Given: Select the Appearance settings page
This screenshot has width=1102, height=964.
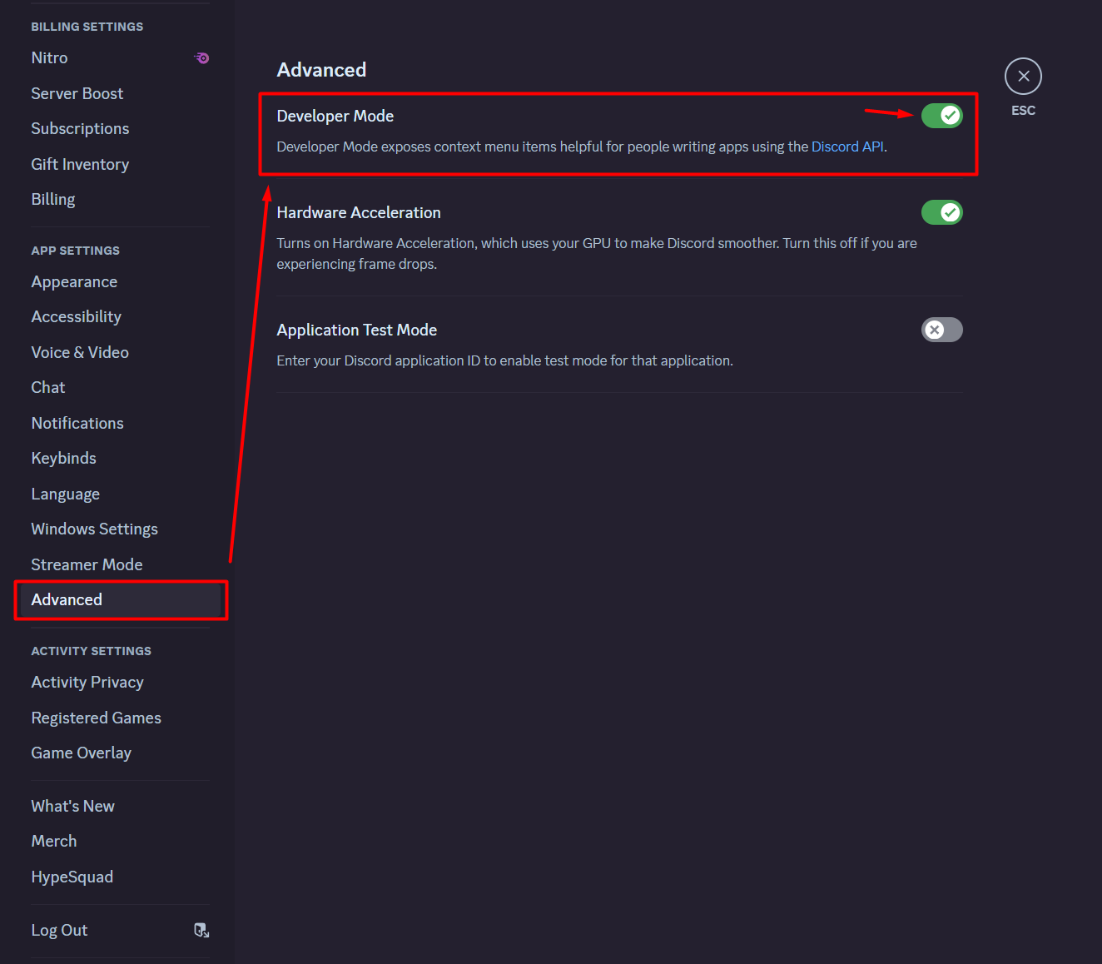Looking at the screenshot, I should coord(74,282).
